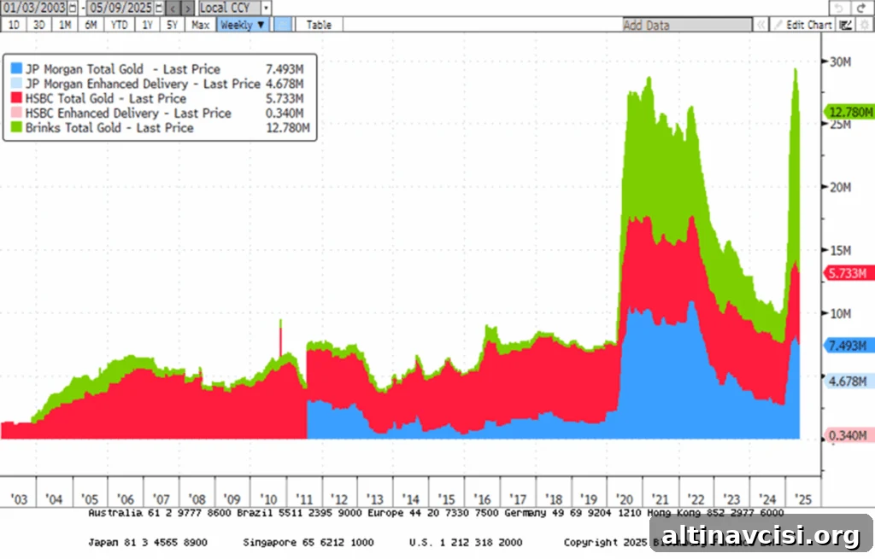
Task: Select the 1D range tab
Action: (14, 25)
